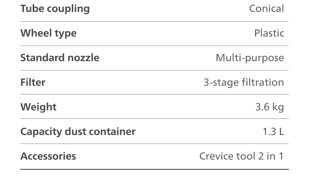Click the Crevice tool 2 in 1 text

tap(241, 156)
